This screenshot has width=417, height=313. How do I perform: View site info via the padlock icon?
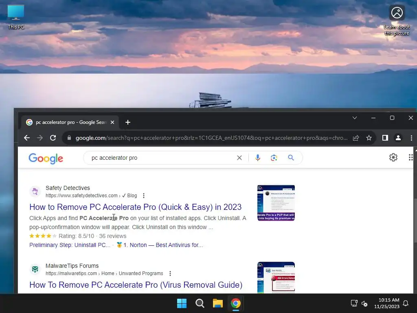[69, 138]
